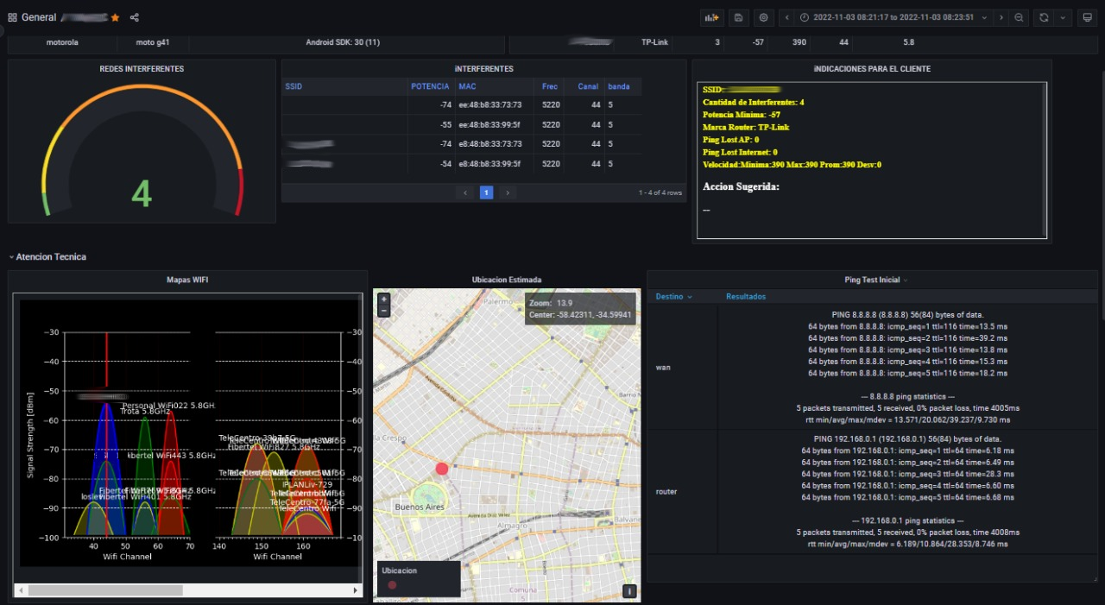Collapse the Atencion Tecnica row
This screenshot has width=1105, height=605.
pyautogui.click(x=10, y=256)
